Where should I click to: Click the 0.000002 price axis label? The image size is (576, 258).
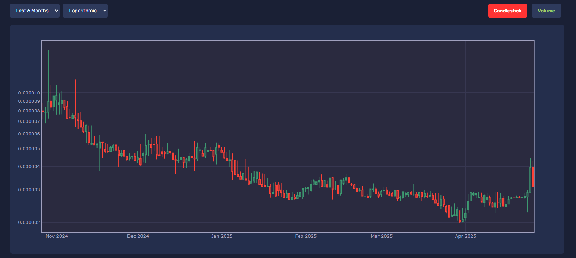pos(29,223)
